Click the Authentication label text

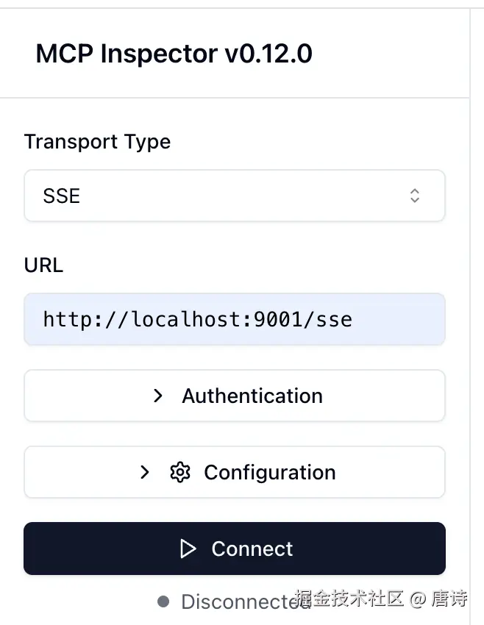pyautogui.click(x=252, y=396)
